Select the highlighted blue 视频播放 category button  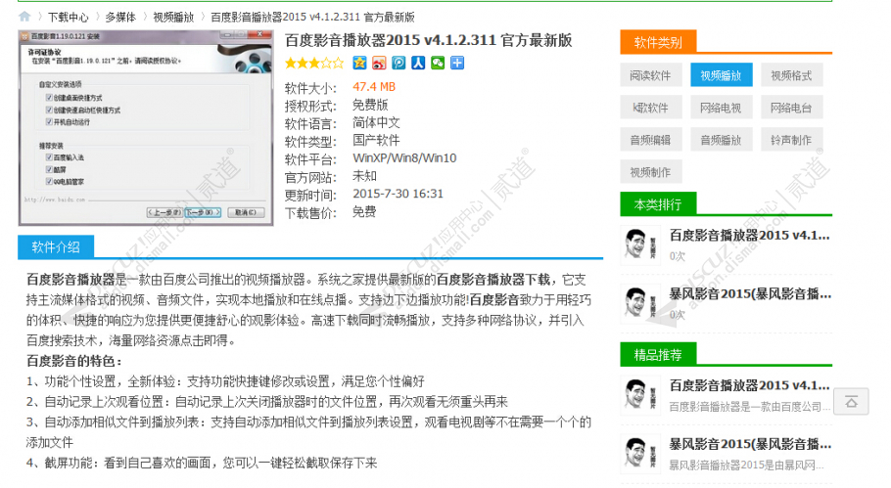[x=721, y=75]
